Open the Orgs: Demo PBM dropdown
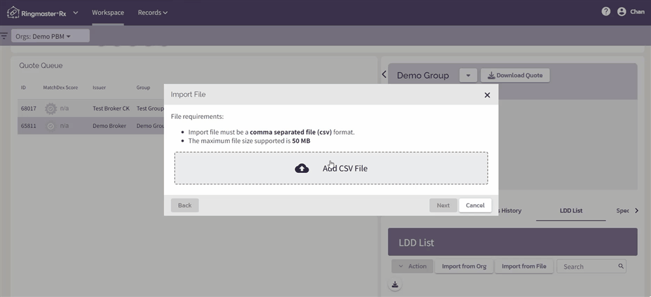651x297 pixels. pyautogui.click(x=50, y=36)
